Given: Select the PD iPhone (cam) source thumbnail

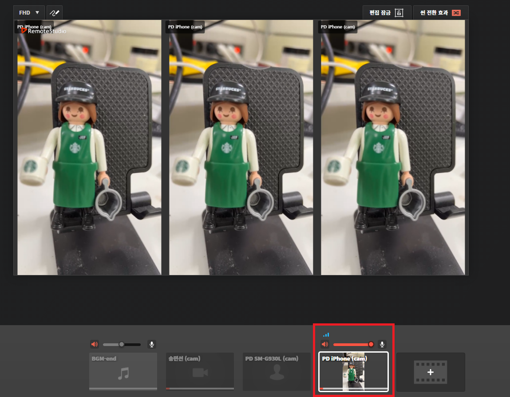Looking at the screenshot, I should click(x=354, y=371).
